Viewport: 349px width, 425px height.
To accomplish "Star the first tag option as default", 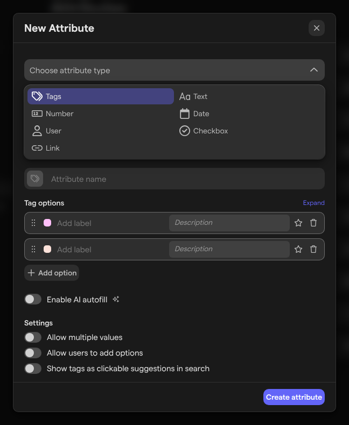I will click(x=298, y=223).
